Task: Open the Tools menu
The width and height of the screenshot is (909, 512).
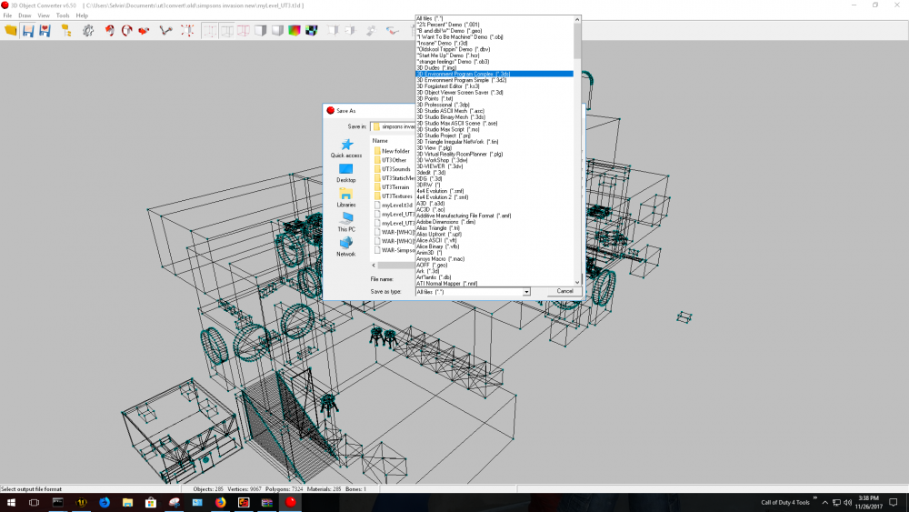Action: click(x=63, y=15)
